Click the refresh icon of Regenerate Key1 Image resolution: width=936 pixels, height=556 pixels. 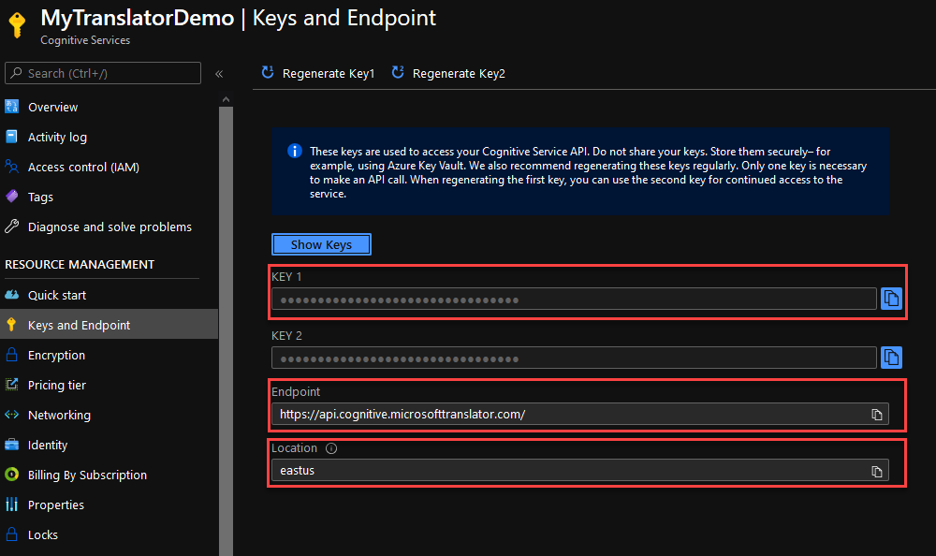pyautogui.click(x=268, y=72)
